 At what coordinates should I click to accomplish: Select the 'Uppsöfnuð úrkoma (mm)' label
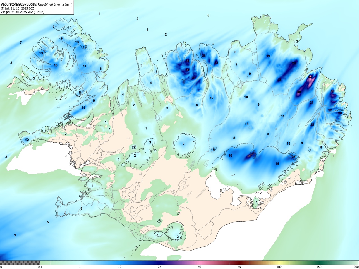[55, 4]
